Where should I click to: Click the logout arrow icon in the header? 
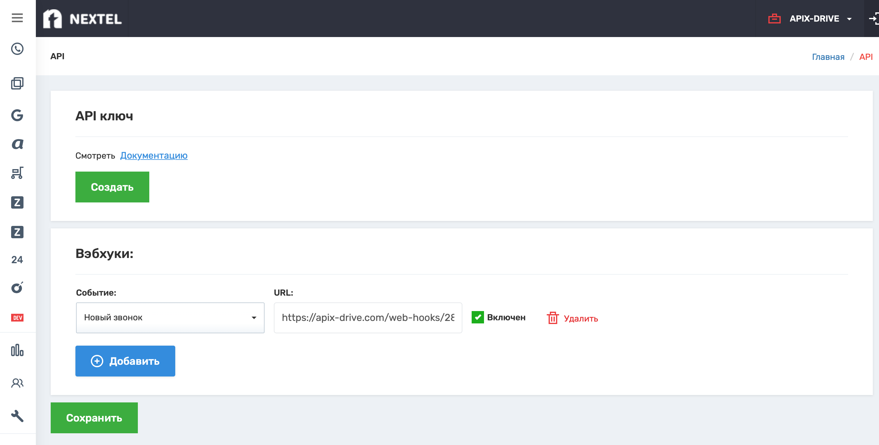(873, 19)
